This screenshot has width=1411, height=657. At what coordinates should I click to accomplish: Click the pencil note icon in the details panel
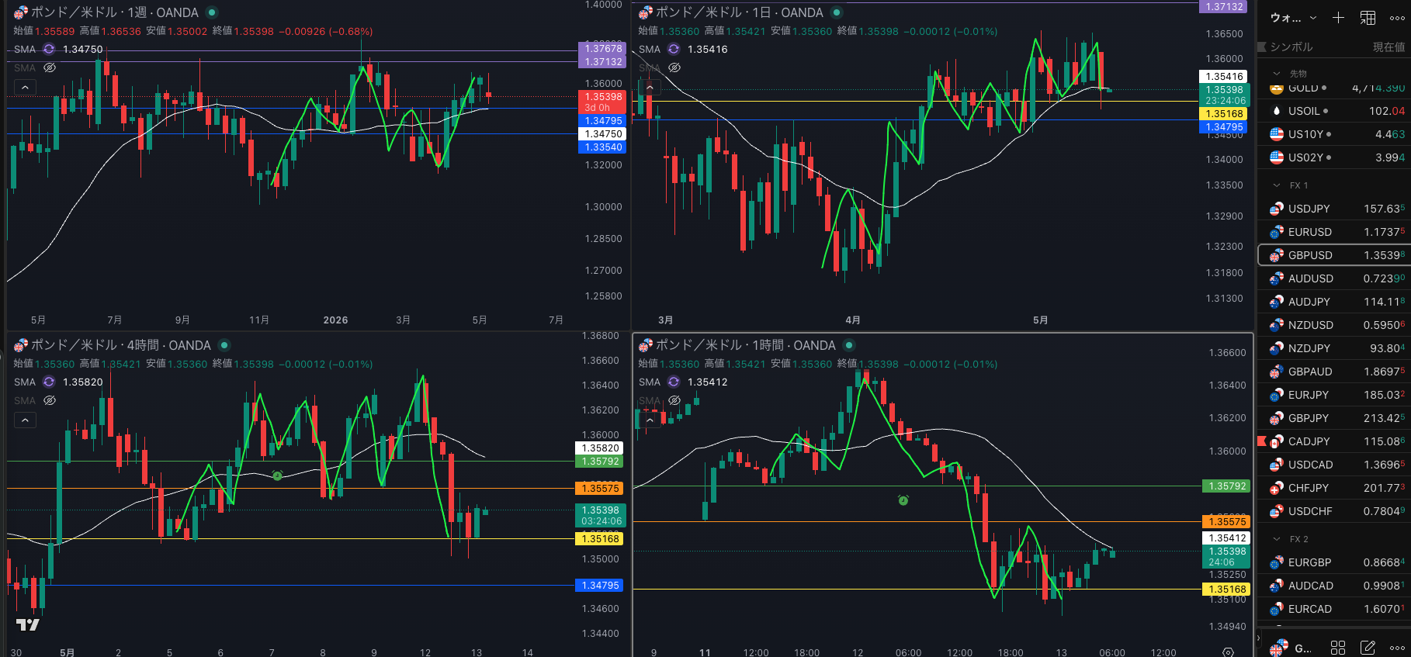pos(1368,648)
